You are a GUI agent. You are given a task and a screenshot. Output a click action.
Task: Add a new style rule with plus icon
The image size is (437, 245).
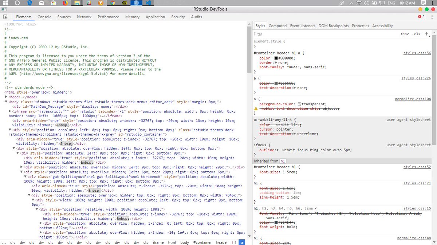click(x=426, y=34)
